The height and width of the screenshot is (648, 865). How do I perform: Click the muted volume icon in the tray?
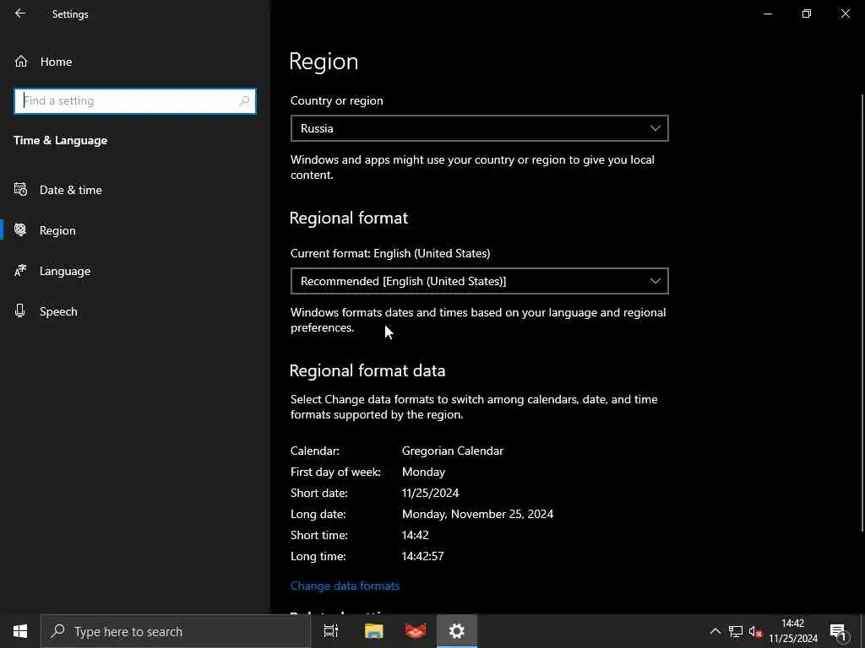[756, 631]
